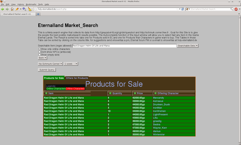Switch to Products for Sale tab
The height and width of the screenshot is (145, 241).
(x=54, y=78)
